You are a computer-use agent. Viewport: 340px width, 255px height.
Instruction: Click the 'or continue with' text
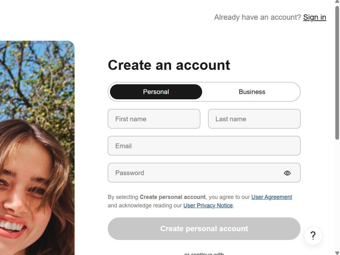click(x=204, y=254)
